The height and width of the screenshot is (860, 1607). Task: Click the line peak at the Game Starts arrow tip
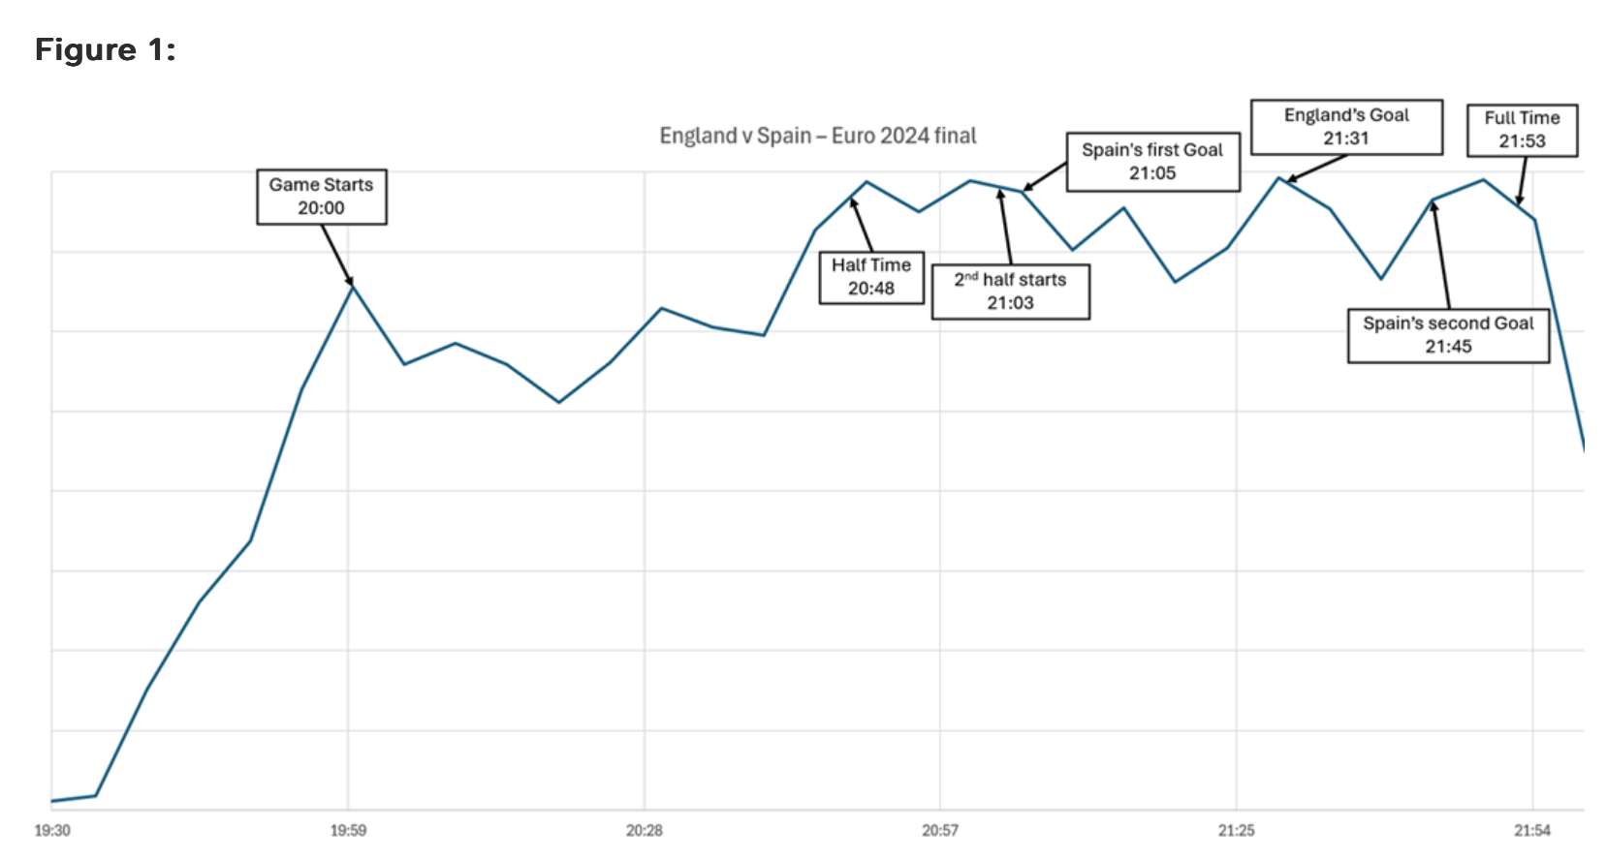click(352, 286)
